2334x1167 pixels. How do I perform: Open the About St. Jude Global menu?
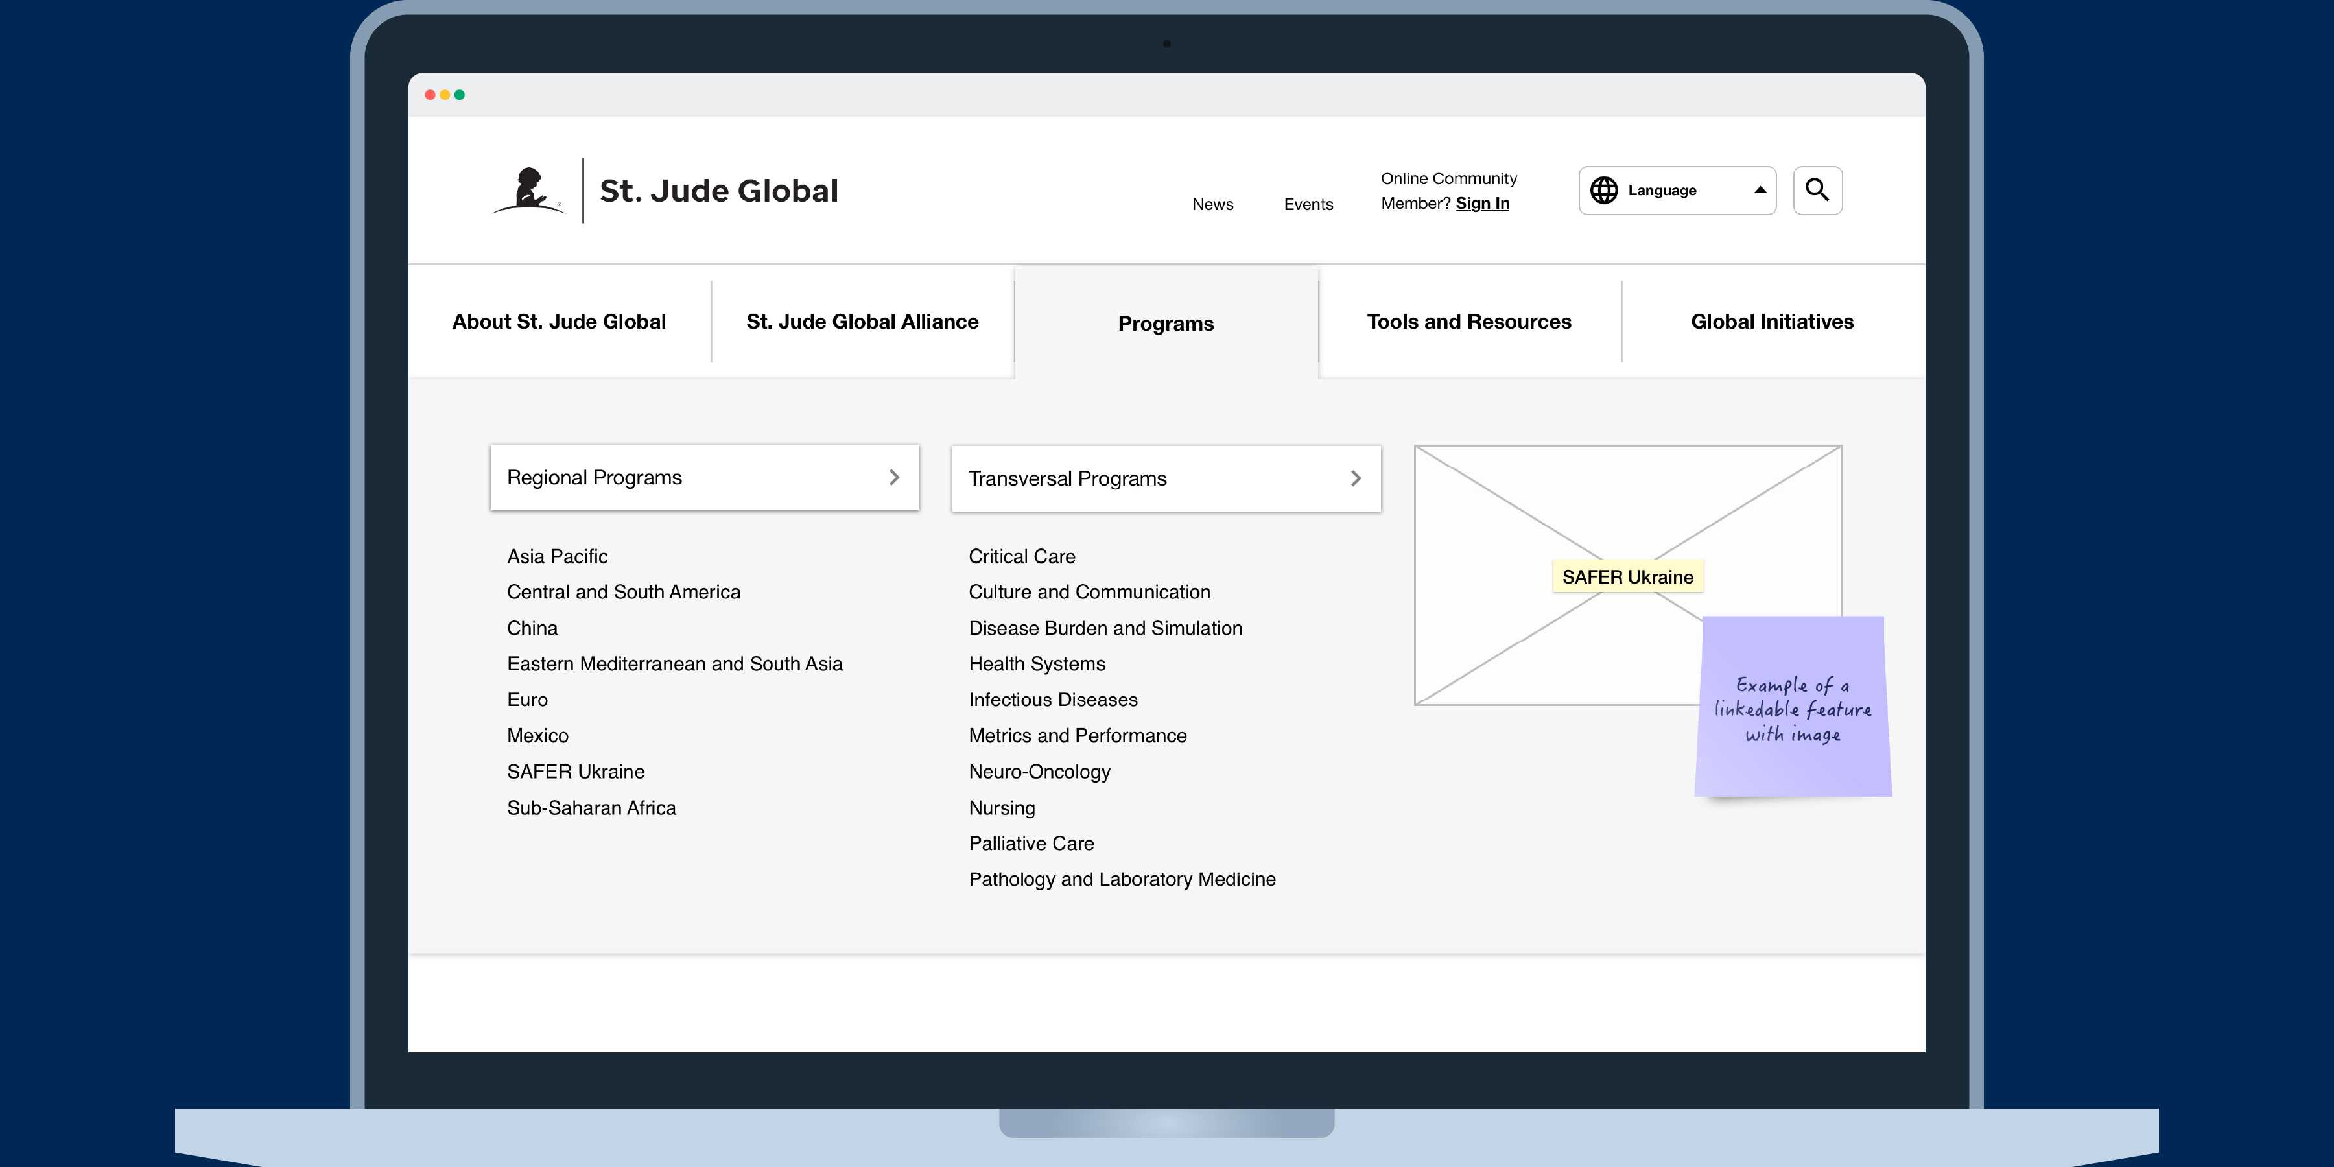pyautogui.click(x=559, y=322)
